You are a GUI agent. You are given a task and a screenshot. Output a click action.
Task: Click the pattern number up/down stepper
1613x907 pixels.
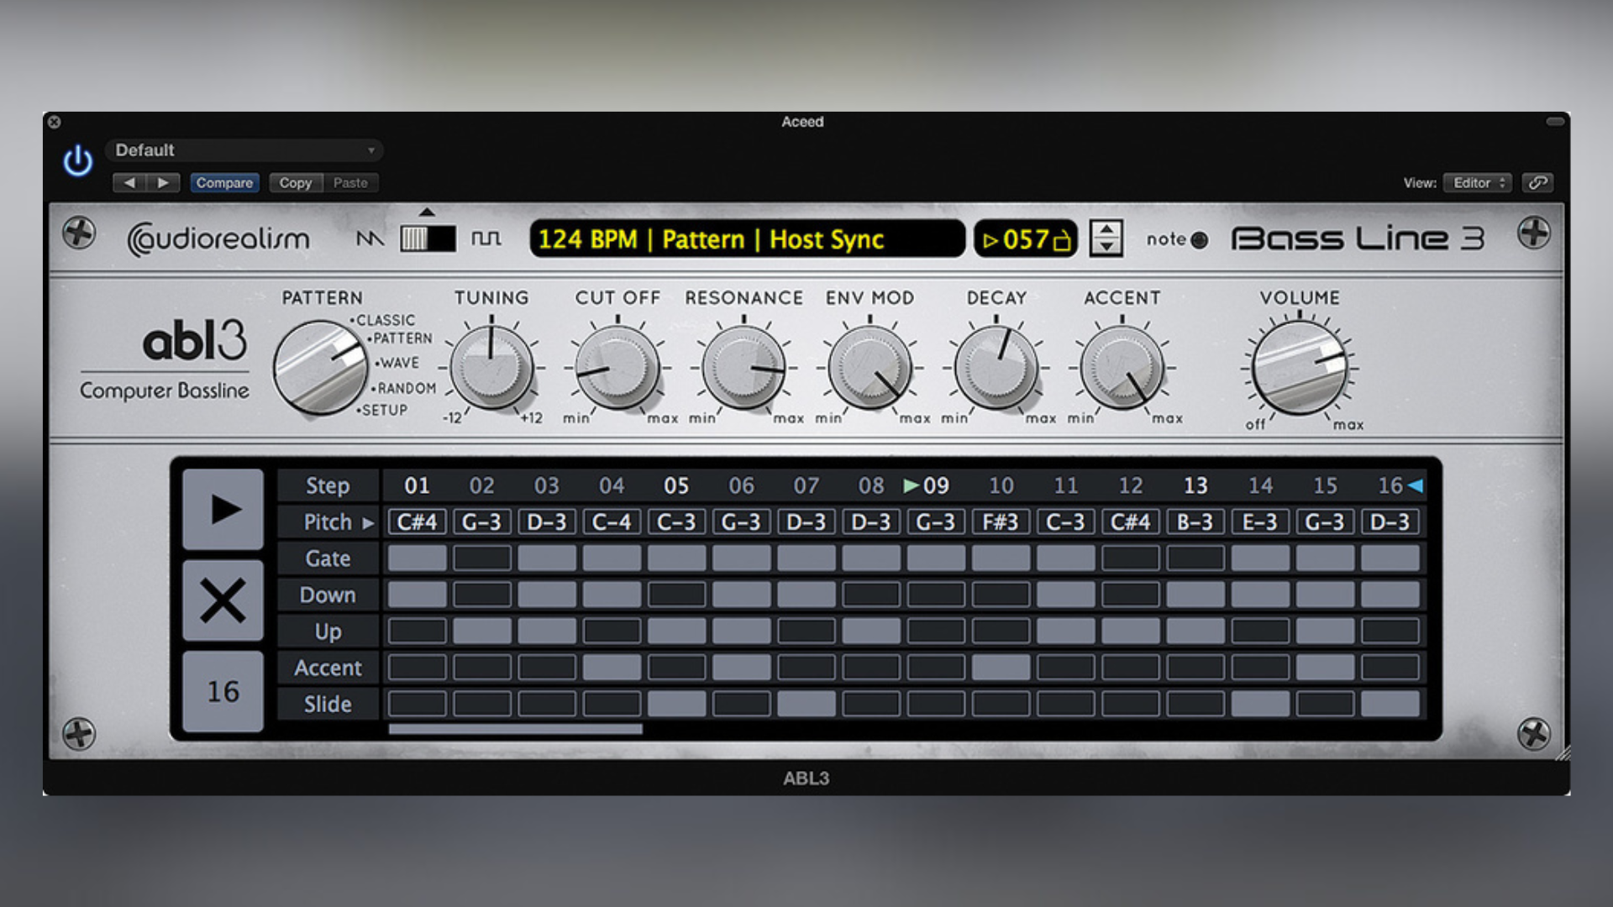1106,239
